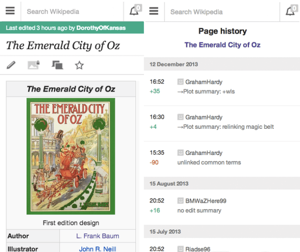Viewport: 300px width, 252px height.
Task: Open the 15:35 unlinked common terms revision
Action: (x=209, y=157)
